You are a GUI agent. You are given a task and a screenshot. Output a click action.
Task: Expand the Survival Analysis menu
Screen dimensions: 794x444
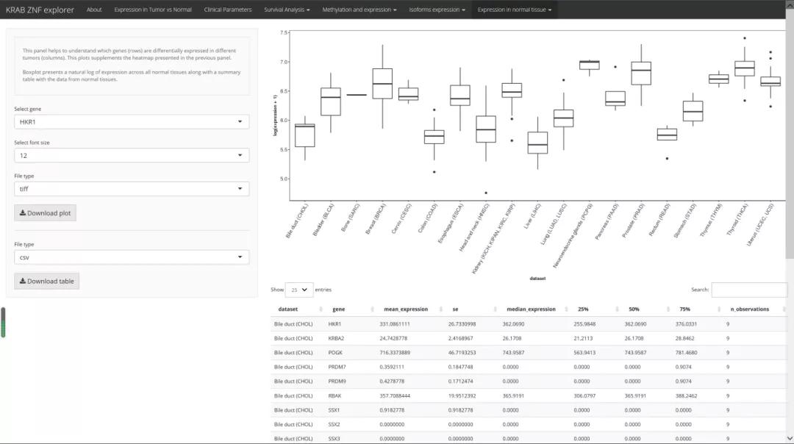pyautogui.click(x=287, y=10)
